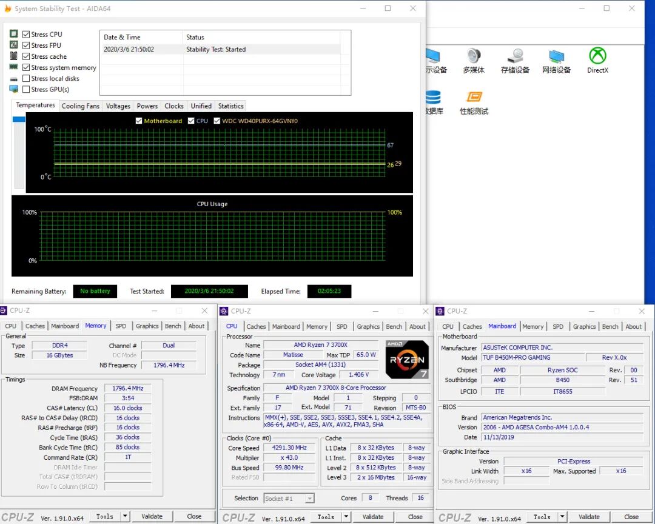Click the Stress local disks drive icon

click(14, 79)
